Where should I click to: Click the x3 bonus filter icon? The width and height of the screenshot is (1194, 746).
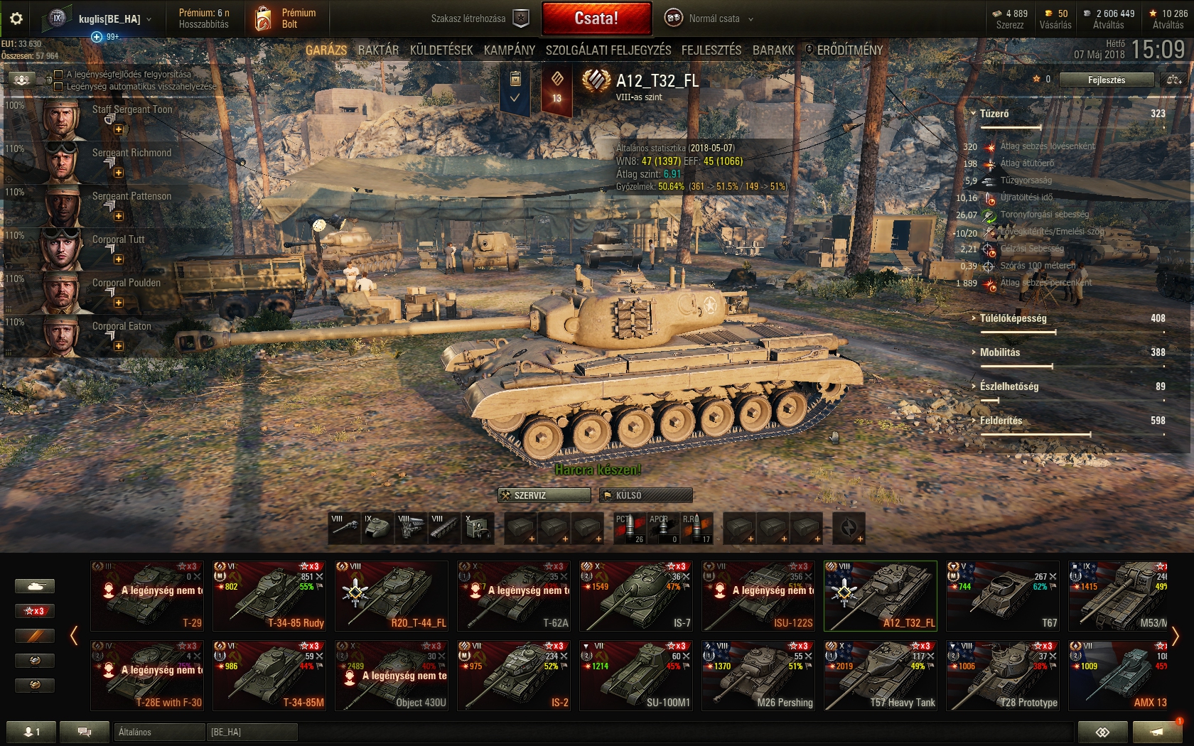pos(35,611)
